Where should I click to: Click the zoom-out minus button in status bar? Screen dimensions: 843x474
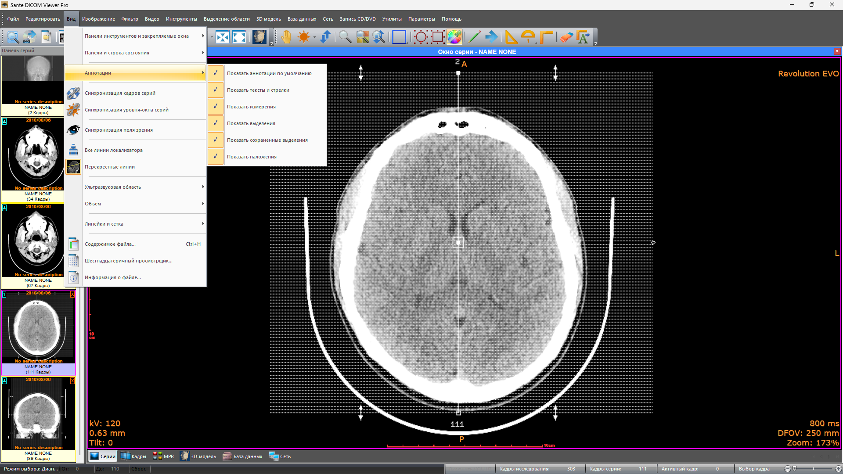pyautogui.click(x=788, y=469)
